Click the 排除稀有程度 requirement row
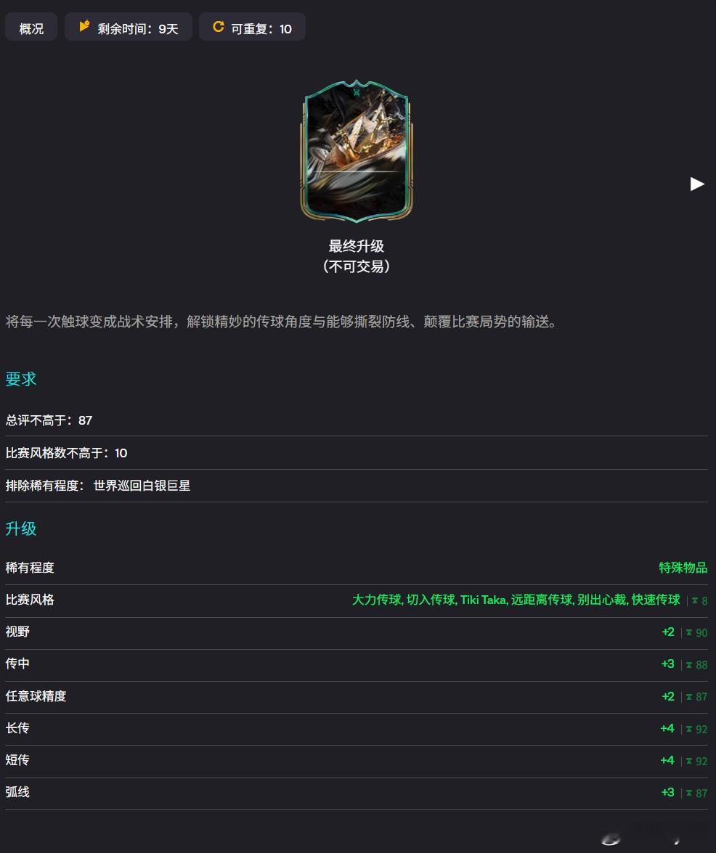 click(357, 486)
